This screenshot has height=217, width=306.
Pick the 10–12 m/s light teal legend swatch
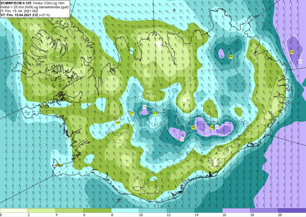[153, 211]
